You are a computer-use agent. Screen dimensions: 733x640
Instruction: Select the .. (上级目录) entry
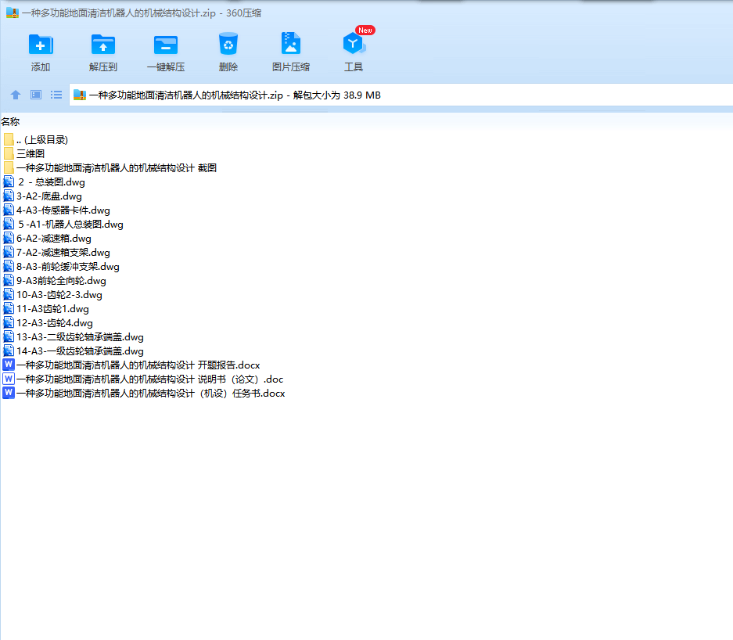click(42, 140)
